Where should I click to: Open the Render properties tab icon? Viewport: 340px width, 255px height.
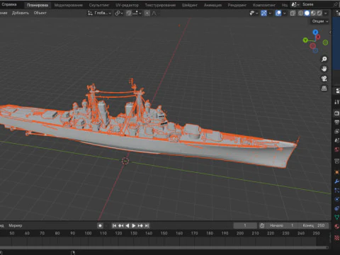337,113
